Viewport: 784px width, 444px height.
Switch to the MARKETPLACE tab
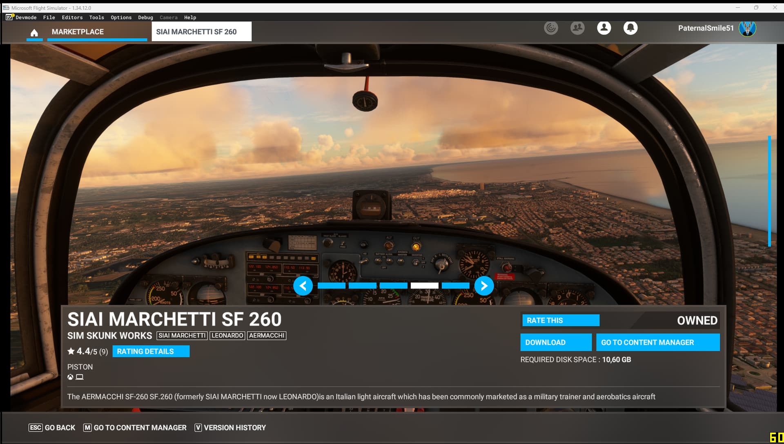pyautogui.click(x=78, y=31)
